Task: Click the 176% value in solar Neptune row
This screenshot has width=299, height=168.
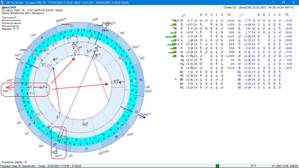Action: (x=288, y=52)
